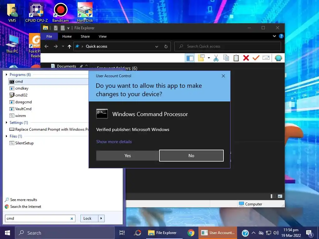
Task: Click the Rename toolbar icon
Action: click(x=266, y=58)
